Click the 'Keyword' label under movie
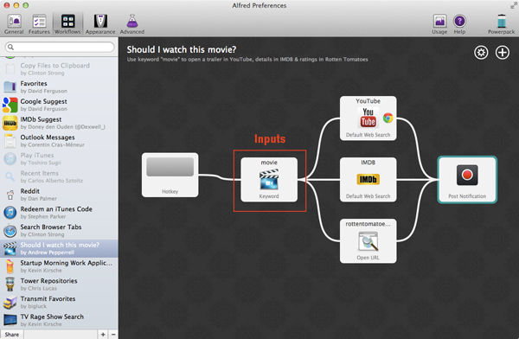This screenshot has width=519, height=339. [269, 196]
